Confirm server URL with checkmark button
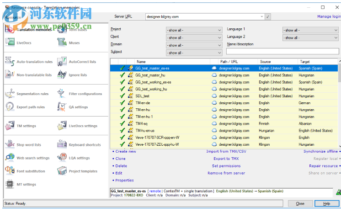This screenshot has height=212, width=341. [x=268, y=16]
